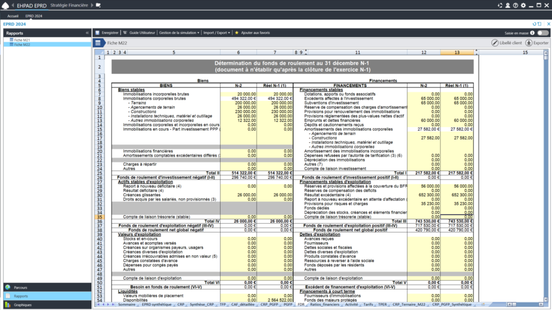Image resolution: width=552 pixels, height=310 pixels.
Task: Toggle the Saisie en masse switch
Action: point(542,33)
